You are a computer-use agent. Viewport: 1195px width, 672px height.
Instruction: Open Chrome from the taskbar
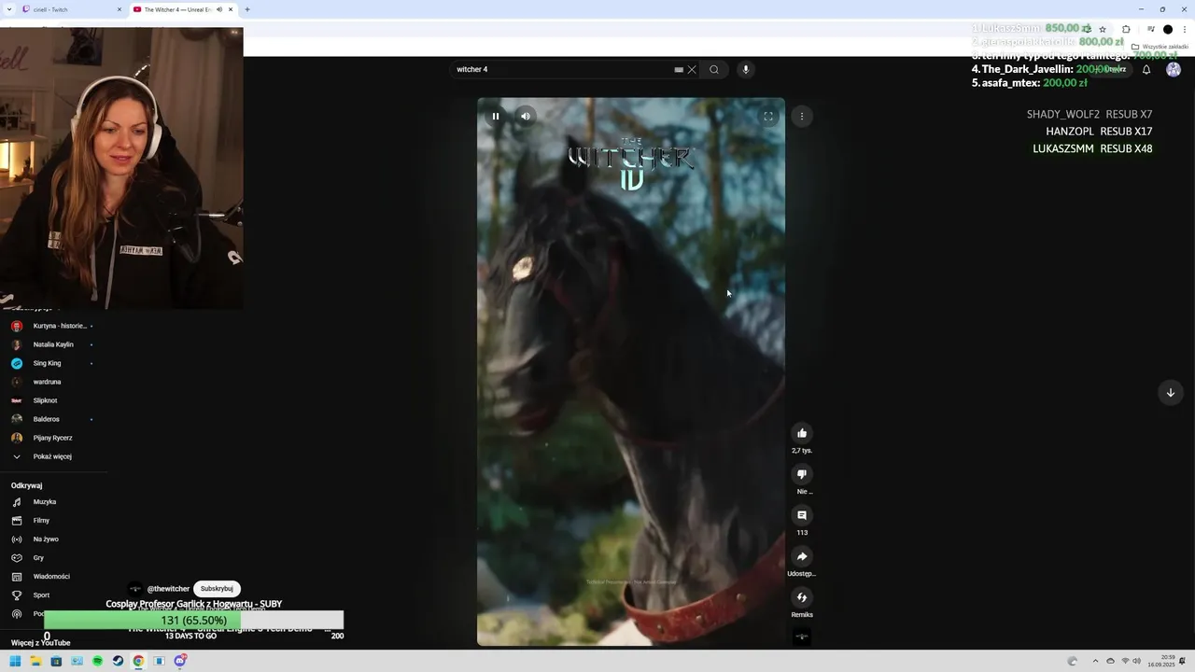138,662
